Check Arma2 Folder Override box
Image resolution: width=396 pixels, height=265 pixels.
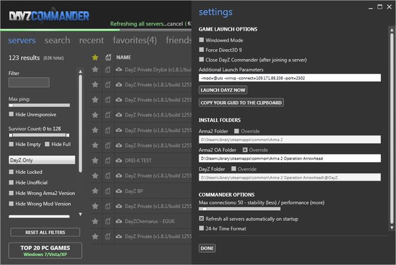(237, 131)
